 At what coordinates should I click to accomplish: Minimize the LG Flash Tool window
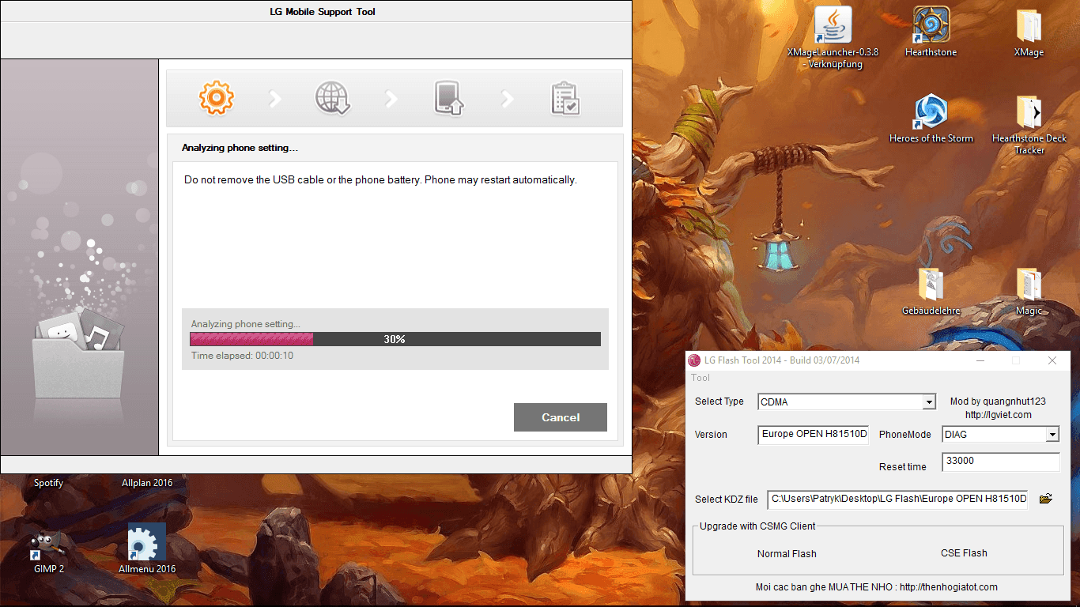coord(980,360)
